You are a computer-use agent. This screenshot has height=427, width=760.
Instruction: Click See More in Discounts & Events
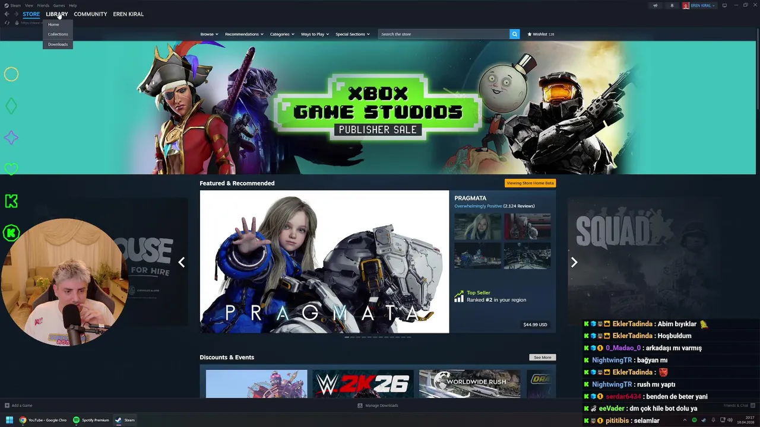pos(542,357)
